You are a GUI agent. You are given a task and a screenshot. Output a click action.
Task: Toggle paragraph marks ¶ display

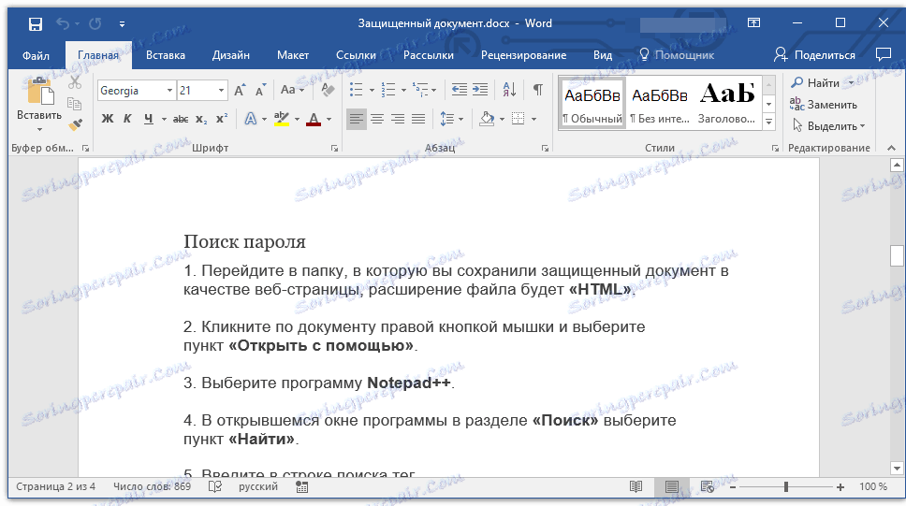538,90
